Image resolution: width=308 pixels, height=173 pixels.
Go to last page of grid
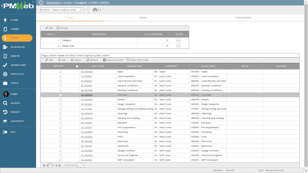60,165
